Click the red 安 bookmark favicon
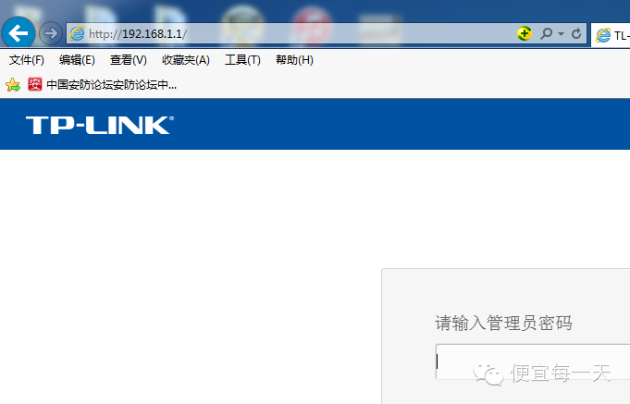The image size is (630, 404). click(35, 84)
